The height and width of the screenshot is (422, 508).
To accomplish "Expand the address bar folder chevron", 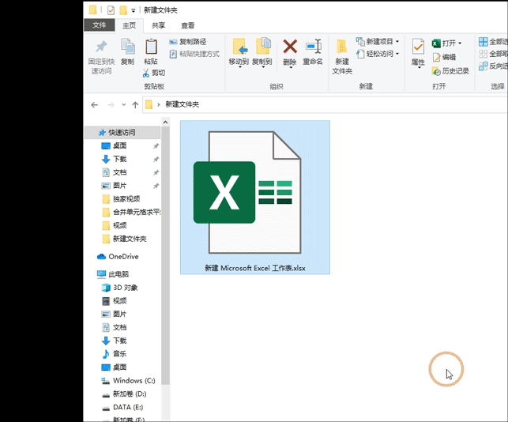I will pos(159,104).
